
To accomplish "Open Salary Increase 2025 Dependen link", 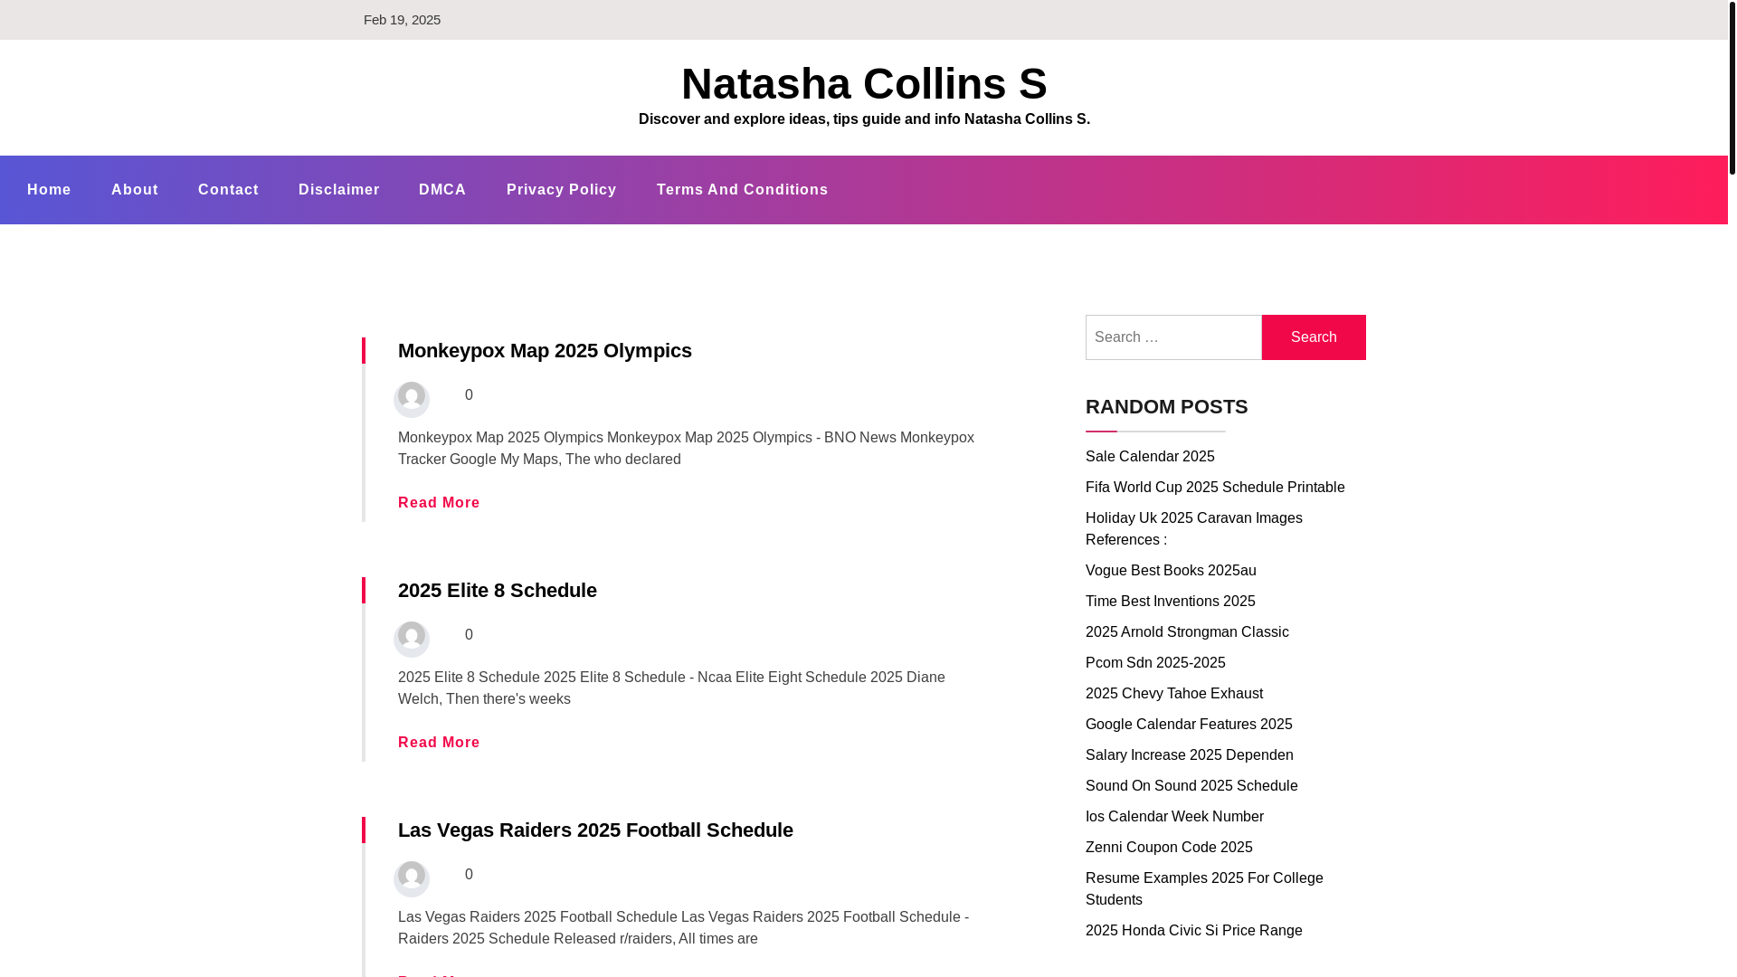I will [1190, 755].
